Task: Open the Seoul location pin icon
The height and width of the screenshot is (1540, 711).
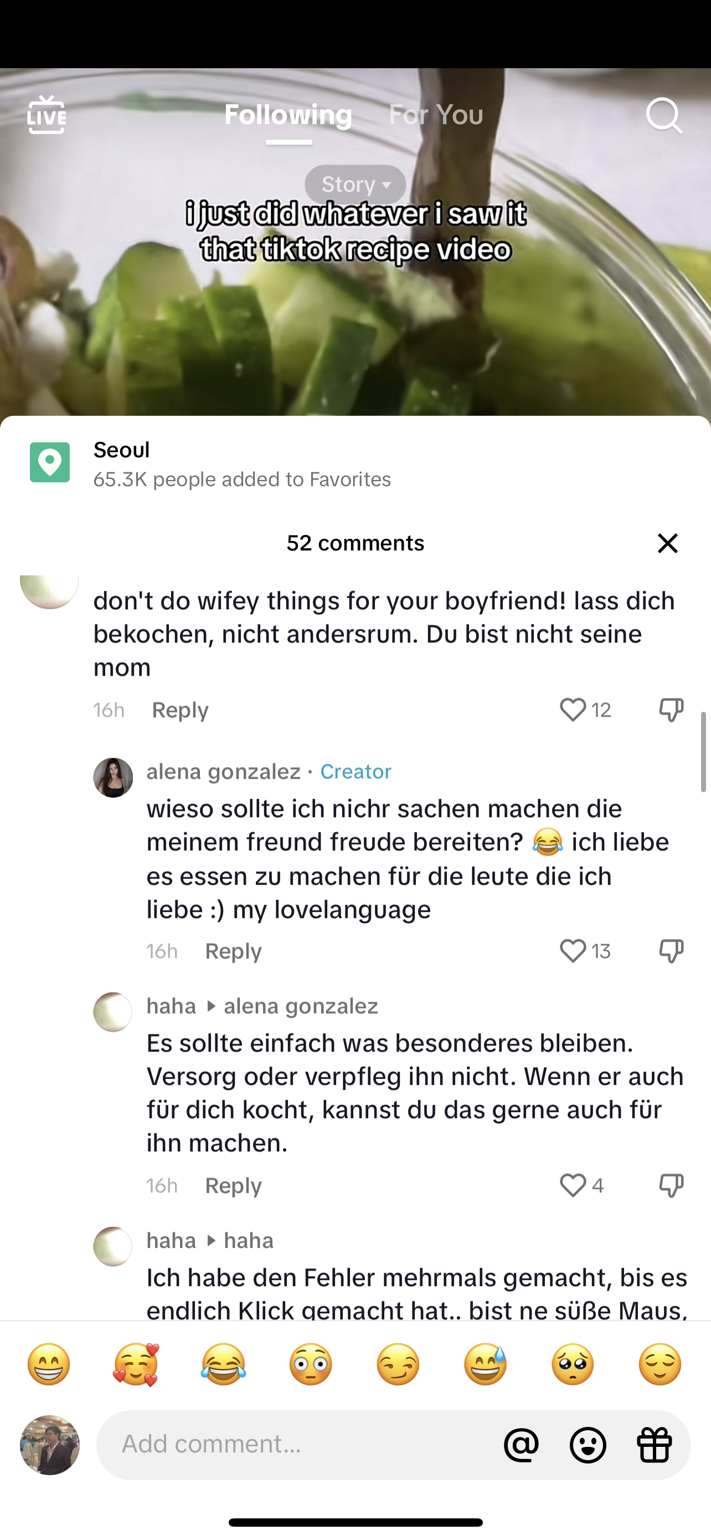Action: pyautogui.click(x=49, y=462)
